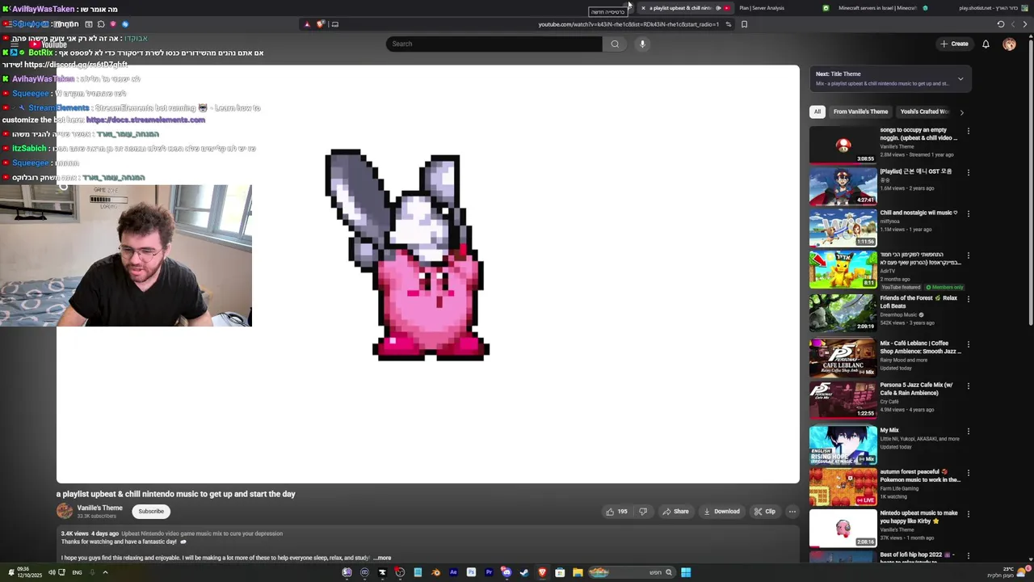1034x582 pixels.
Task: Play 'songs to occupy an empty noggin' thumbnail
Action: pos(843,145)
